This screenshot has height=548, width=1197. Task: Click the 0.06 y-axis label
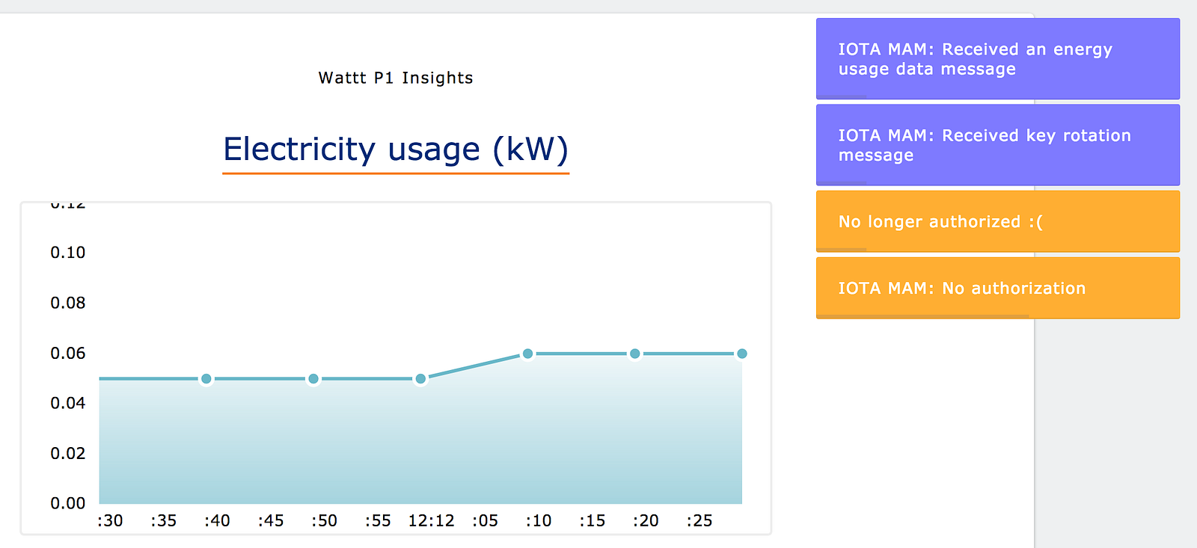(x=68, y=353)
